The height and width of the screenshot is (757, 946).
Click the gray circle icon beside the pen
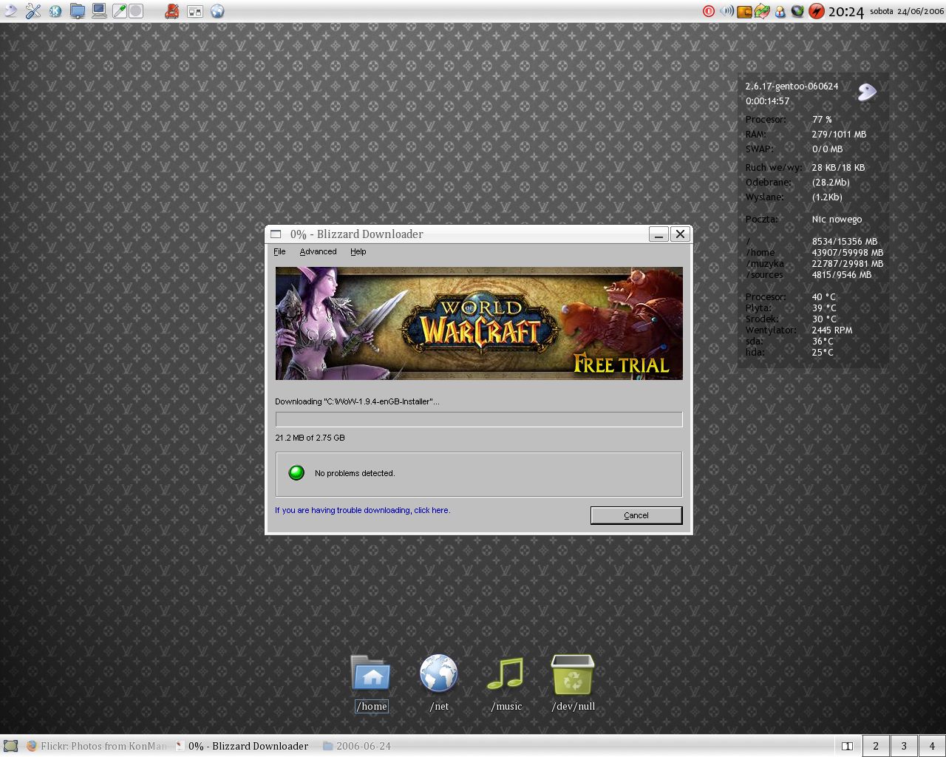click(x=136, y=11)
